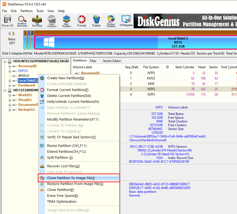Click the Delete trash can toolbar icon

(x=96, y=21)
